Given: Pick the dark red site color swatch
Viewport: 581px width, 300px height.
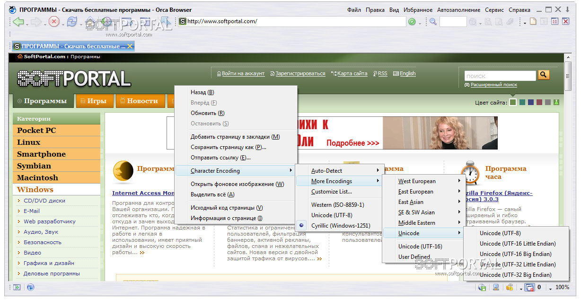Looking at the screenshot, I should point(539,102).
